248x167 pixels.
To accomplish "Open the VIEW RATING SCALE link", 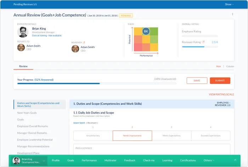I will click(221, 94).
